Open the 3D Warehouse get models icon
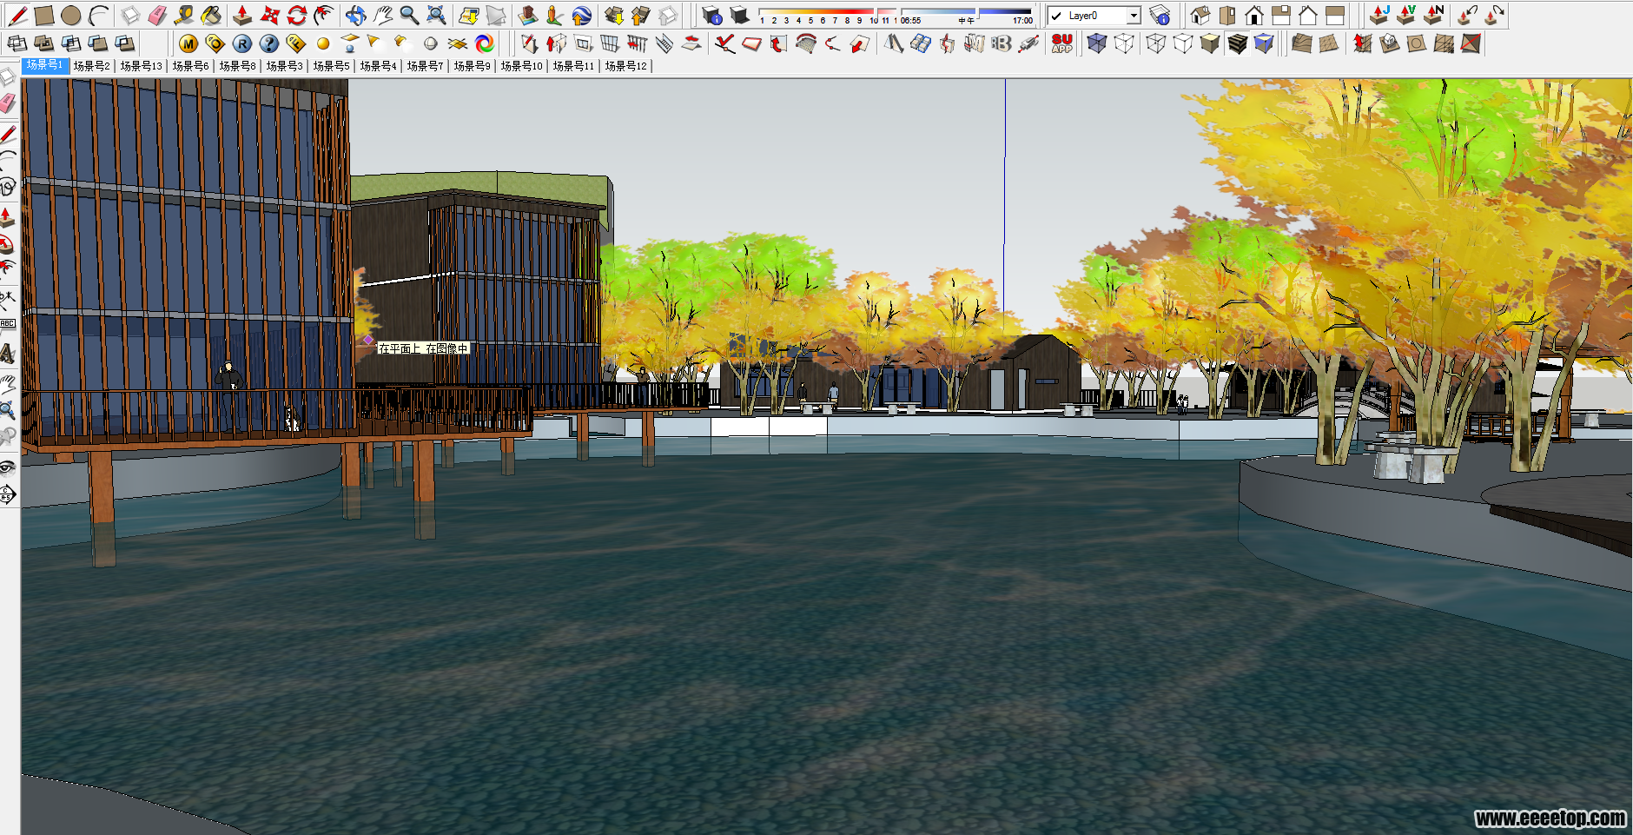This screenshot has width=1633, height=835. click(x=614, y=16)
